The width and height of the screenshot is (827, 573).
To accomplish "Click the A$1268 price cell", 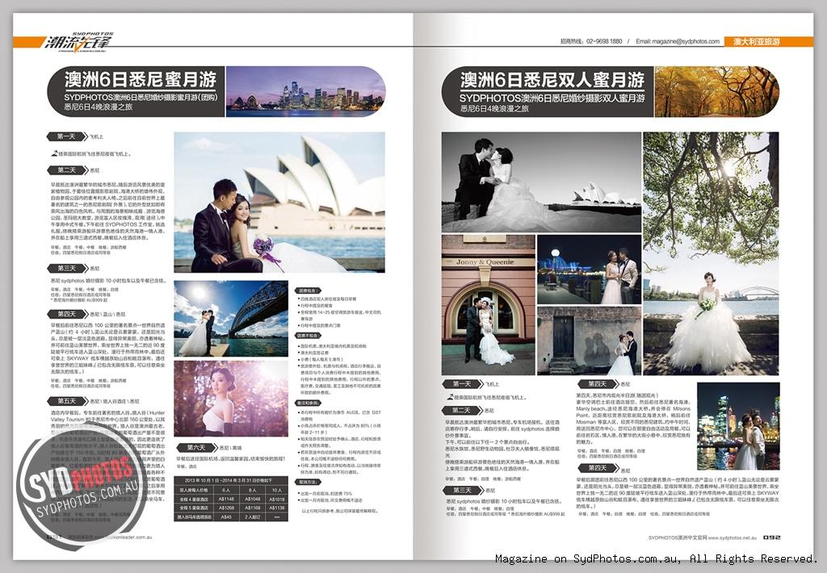I will 226,508.
